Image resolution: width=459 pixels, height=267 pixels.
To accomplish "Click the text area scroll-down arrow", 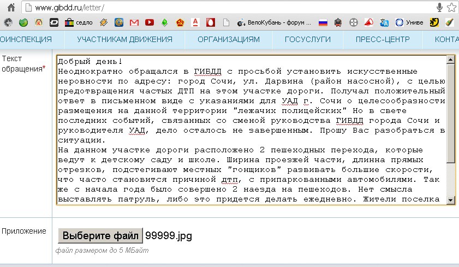I will 451,200.
